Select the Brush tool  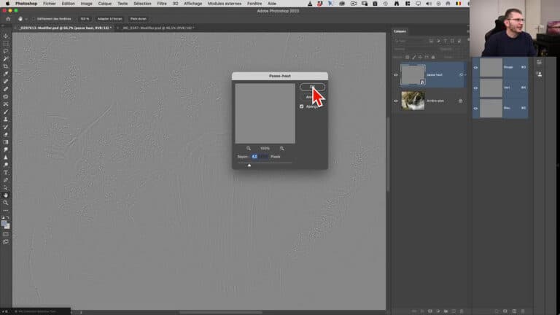(6, 112)
